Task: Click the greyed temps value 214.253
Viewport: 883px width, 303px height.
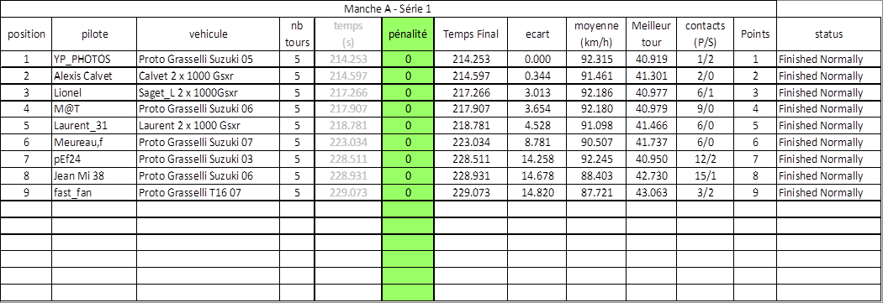Action: point(348,59)
